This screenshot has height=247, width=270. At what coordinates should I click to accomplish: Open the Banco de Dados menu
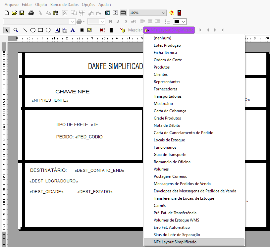(64, 5)
